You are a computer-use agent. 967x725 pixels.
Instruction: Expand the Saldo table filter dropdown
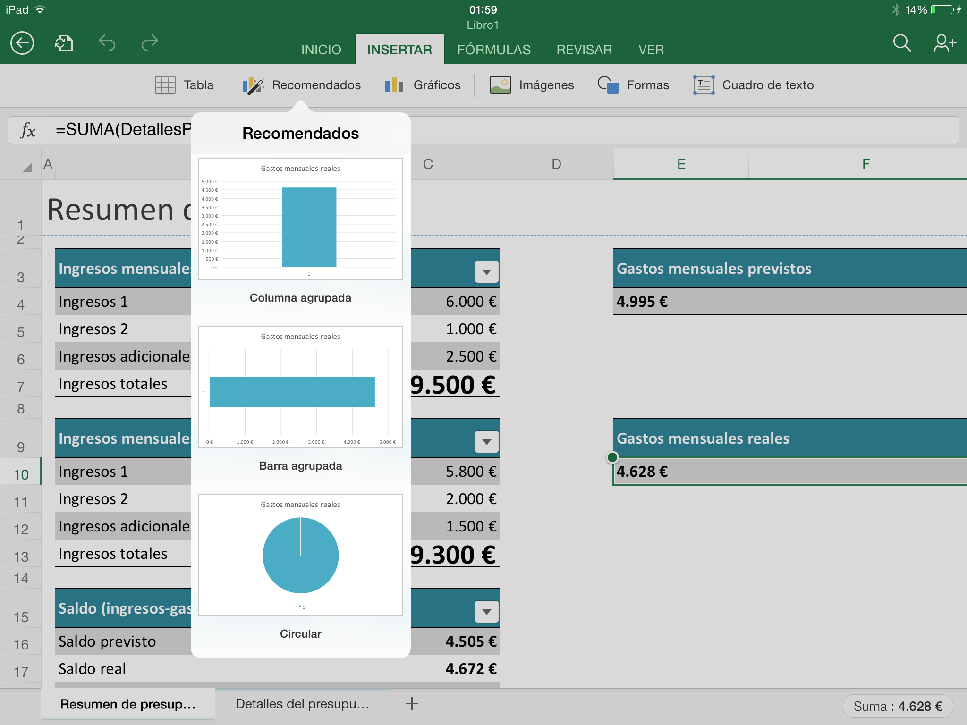pyautogui.click(x=486, y=612)
